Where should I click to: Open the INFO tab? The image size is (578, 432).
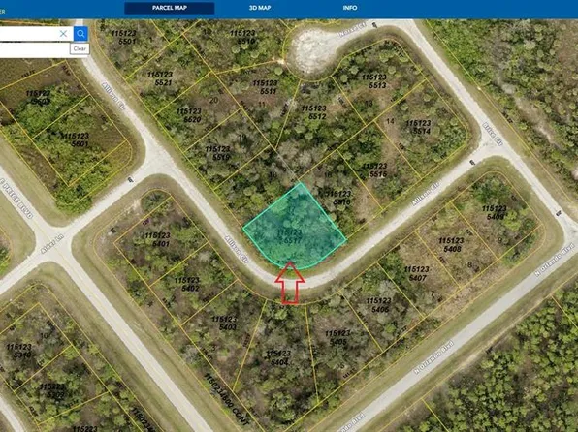coord(350,8)
